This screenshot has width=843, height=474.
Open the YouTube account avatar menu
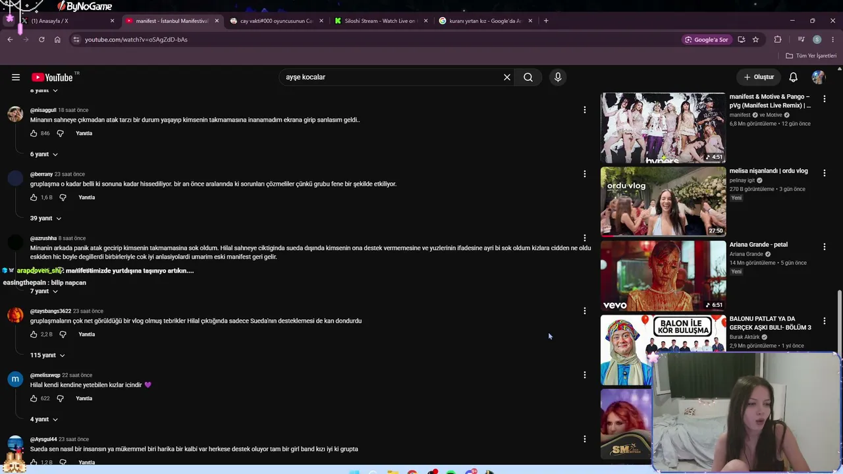(x=819, y=77)
